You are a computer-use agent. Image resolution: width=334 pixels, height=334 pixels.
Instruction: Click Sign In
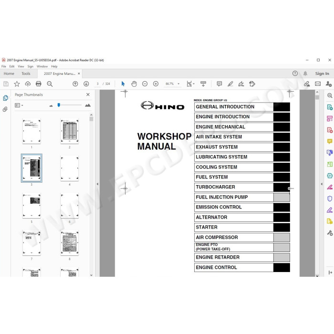[x=322, y=73]
